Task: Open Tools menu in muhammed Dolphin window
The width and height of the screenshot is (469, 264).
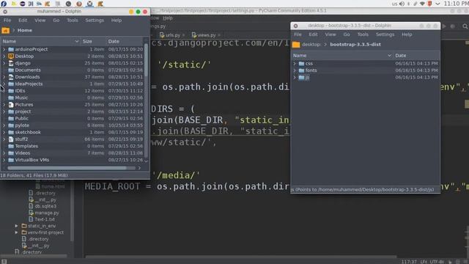Action: pos(72,20)
